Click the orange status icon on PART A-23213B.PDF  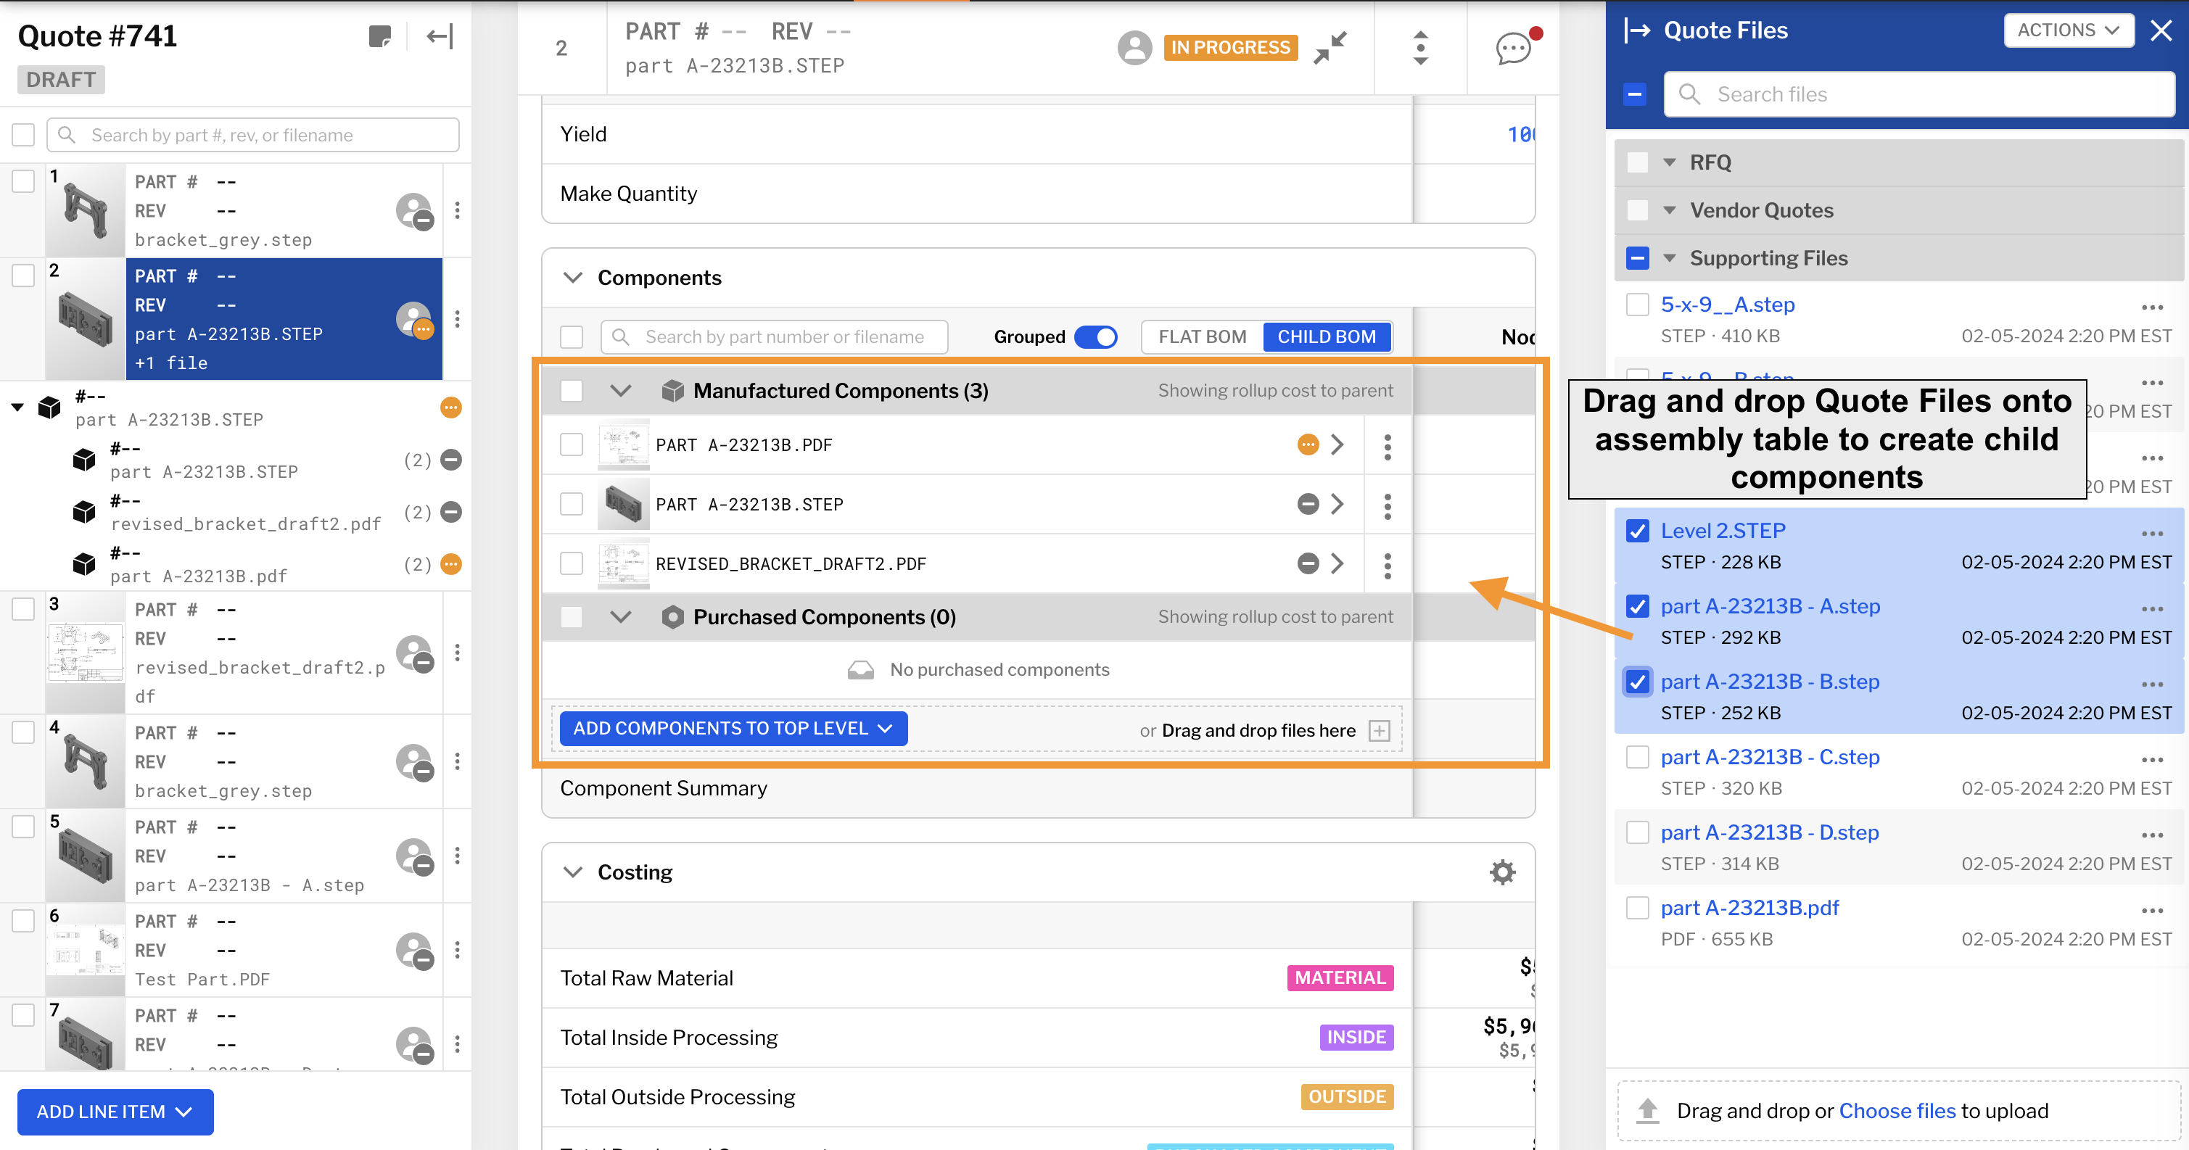pos(1306,444)
